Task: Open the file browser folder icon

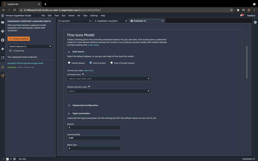Action: tap(3, 22)
